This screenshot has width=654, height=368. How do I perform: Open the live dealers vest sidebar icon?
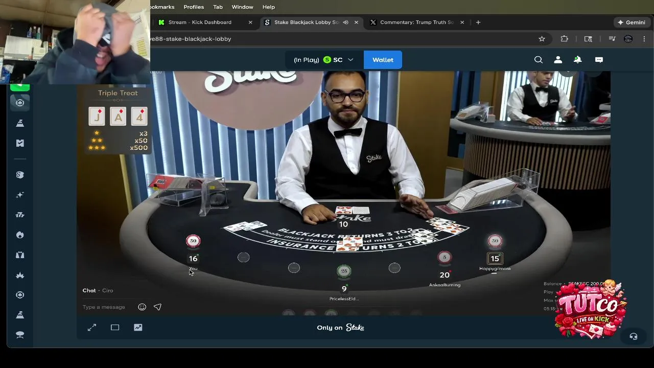[x=20, y=255]
